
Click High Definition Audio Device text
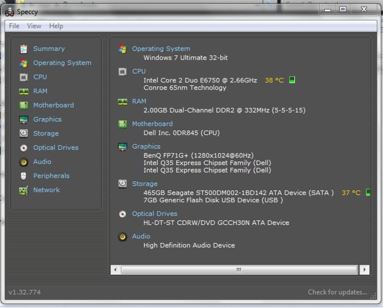pos(189,245)
